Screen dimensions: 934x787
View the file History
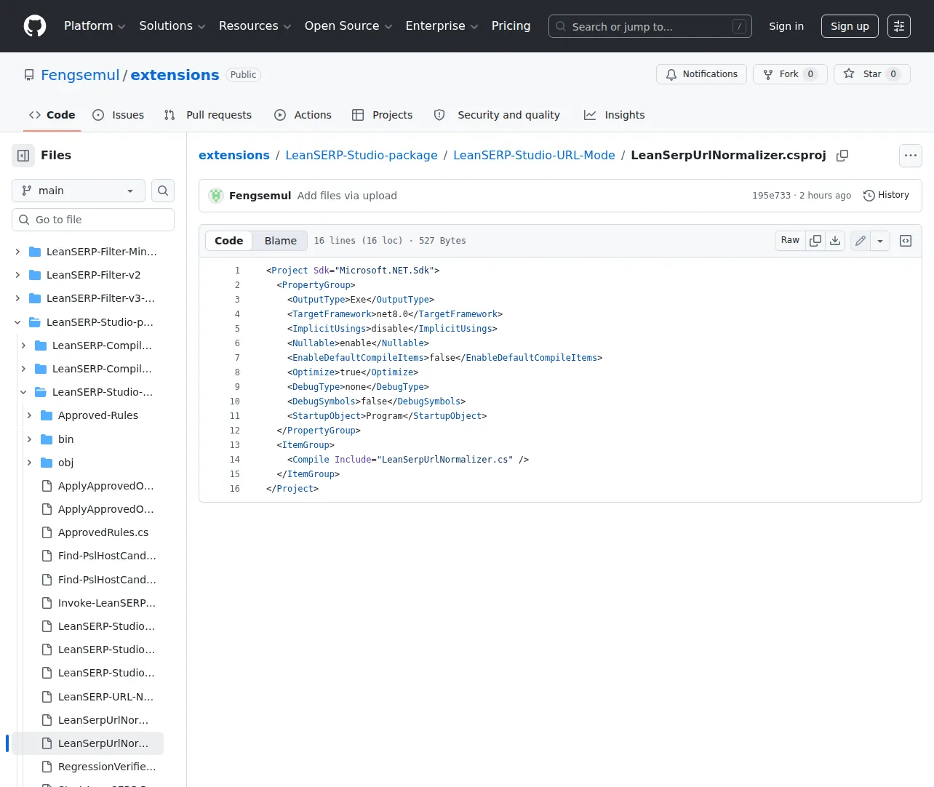886,196
